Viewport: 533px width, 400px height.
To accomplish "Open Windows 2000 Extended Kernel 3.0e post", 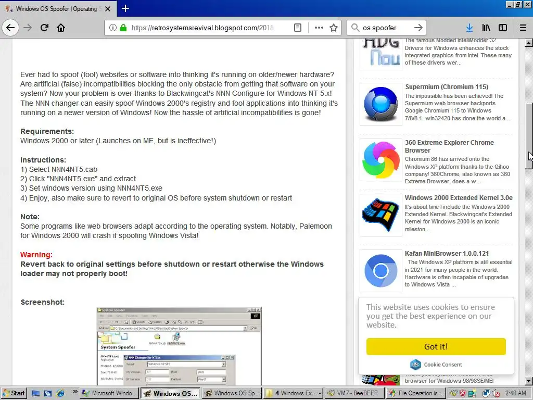I will coord(459,197).
